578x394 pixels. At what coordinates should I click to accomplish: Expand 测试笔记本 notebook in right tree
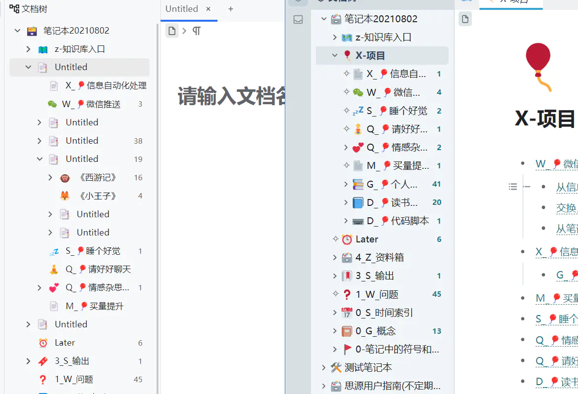coord(324,367)
